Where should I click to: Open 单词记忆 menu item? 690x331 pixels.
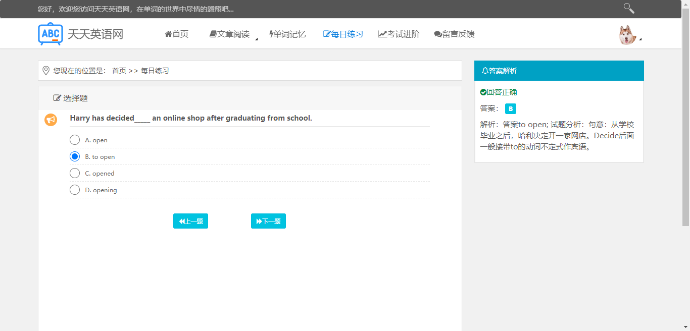(287, 34)
